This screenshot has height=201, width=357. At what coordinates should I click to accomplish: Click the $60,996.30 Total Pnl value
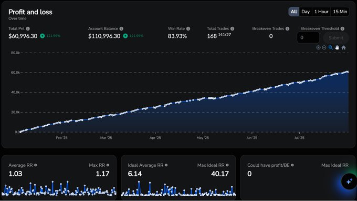click(x=23, y=36)
